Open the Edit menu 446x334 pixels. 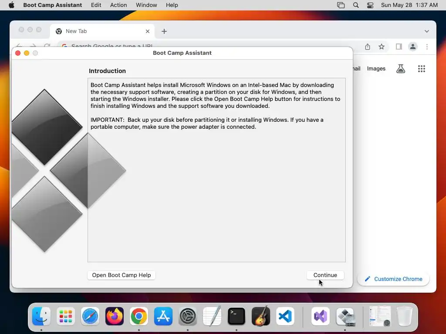(x=96, y=5)
